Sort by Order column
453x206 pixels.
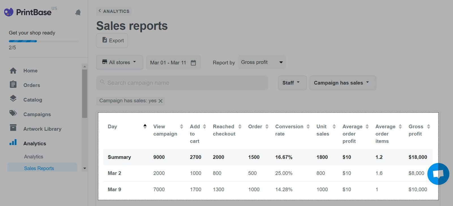(x=267, y=126)
